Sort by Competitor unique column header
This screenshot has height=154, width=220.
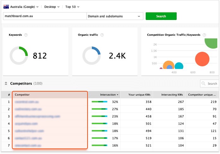tap(202, 95)
